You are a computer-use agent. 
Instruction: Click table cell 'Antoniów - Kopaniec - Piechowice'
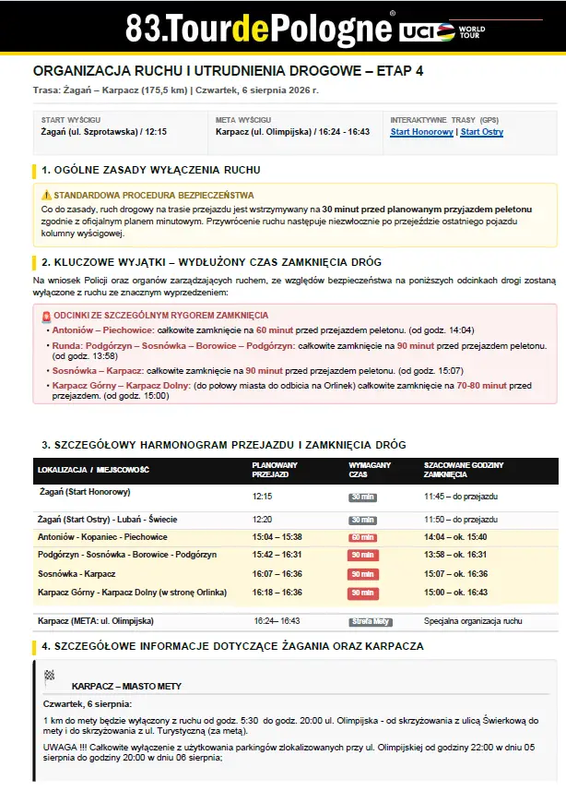point(102,537)
